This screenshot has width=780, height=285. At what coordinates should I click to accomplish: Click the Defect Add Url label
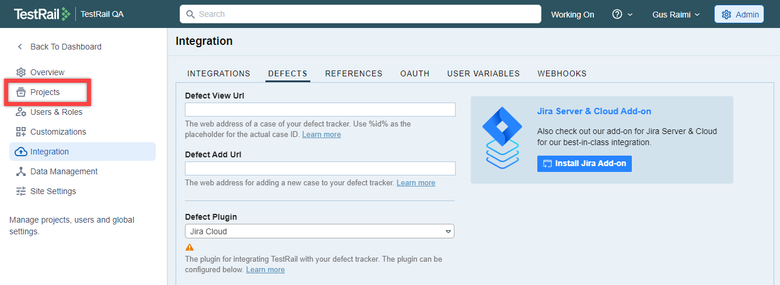[213, 154]
